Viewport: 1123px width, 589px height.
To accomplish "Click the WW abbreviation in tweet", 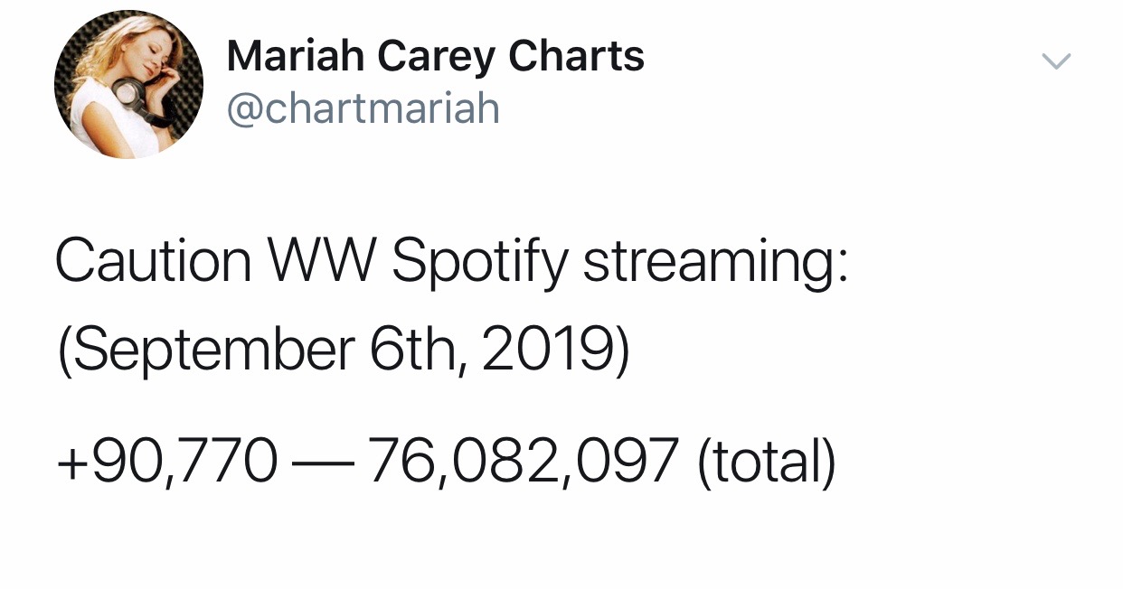I will click(321, 262).
